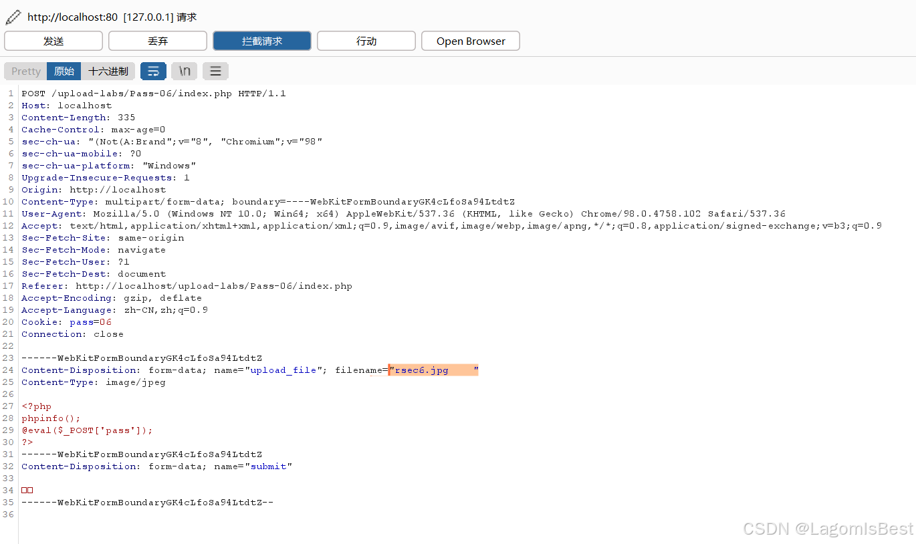Click the phpinfo(); code line
Screen dimensions: 916x544
pyautogui.click(x=51, y=418)
